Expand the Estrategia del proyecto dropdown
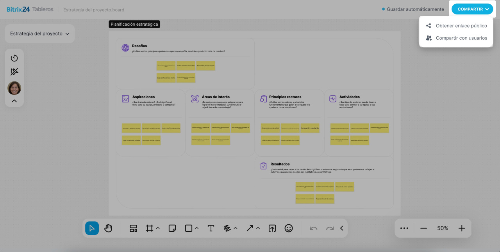500x252 pixels. [39, 34]
